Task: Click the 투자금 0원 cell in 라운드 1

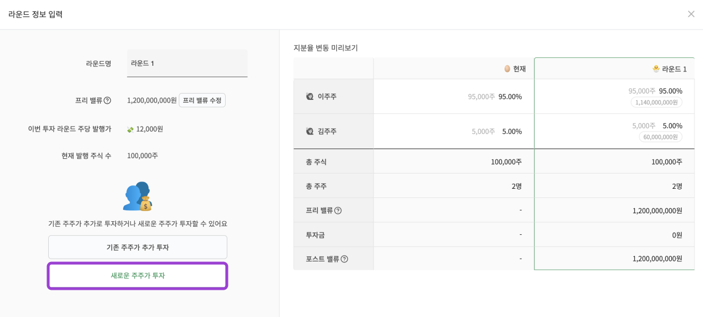Action: pyautogui.click(x=677, y=235)
